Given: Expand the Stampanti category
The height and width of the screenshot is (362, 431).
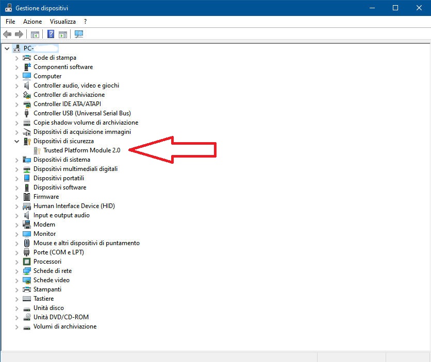Looking at the screenshot, I should click(x=17, y=290).
